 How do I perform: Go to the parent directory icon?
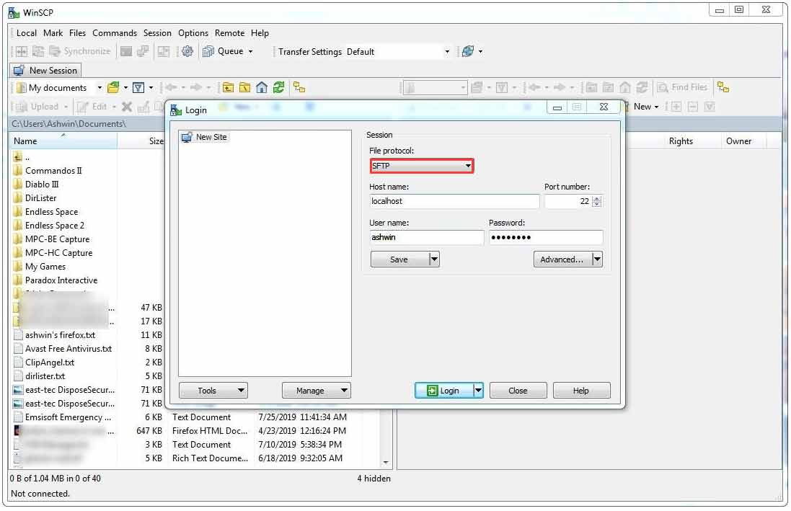[x=228, y=88]
